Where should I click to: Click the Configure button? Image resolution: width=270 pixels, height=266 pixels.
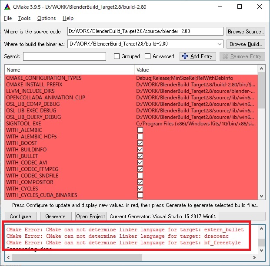20,217
